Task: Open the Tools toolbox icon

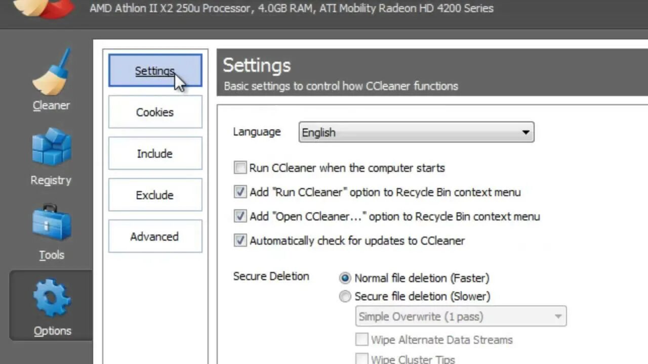Action: point(51,222)
